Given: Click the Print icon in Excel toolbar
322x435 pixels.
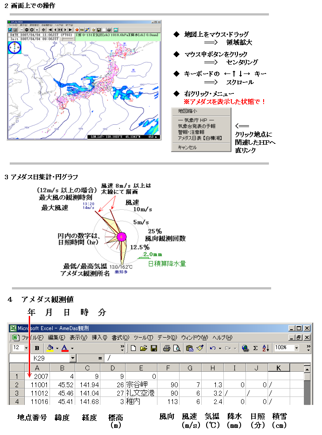Looking at the screenshot, I should point(166,348).
